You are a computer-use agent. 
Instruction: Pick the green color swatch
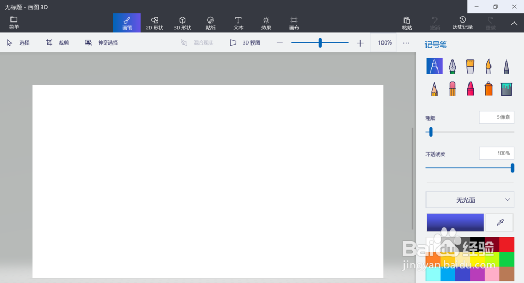click(507, 259)
